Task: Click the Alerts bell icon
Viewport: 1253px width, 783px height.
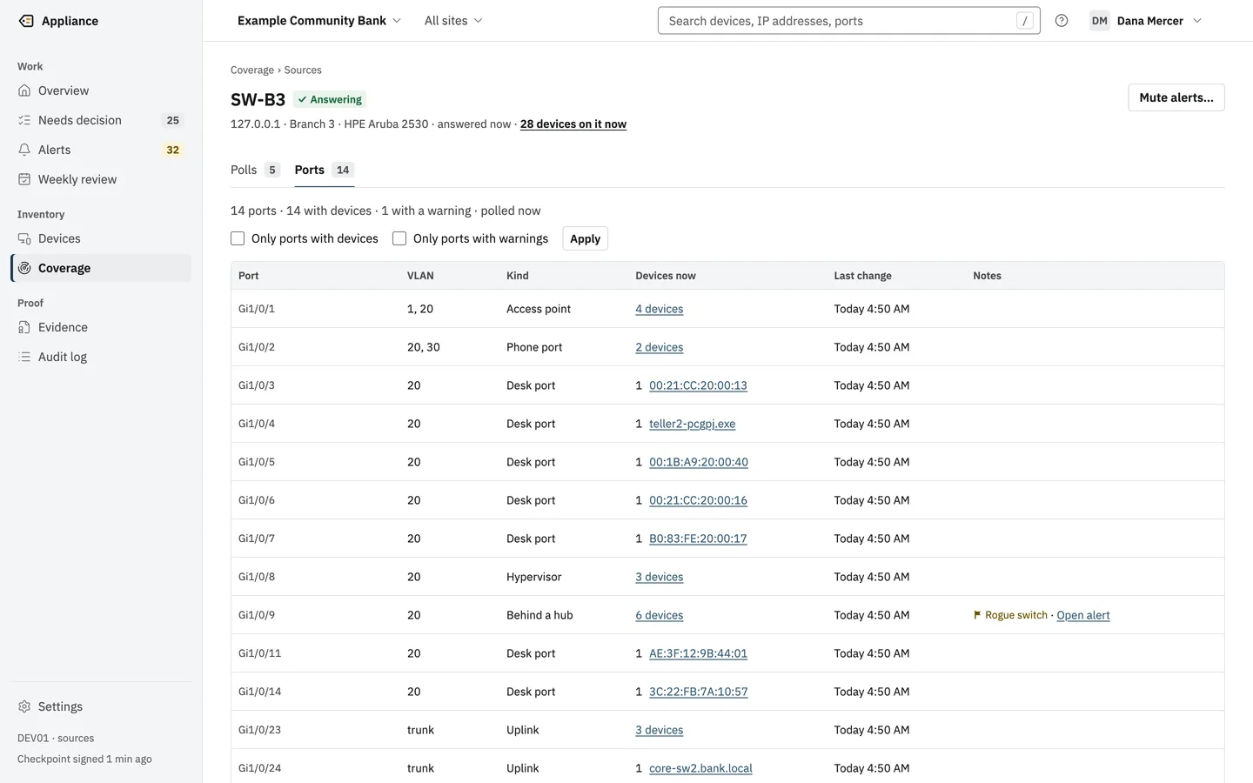Action: pos(24,150)
